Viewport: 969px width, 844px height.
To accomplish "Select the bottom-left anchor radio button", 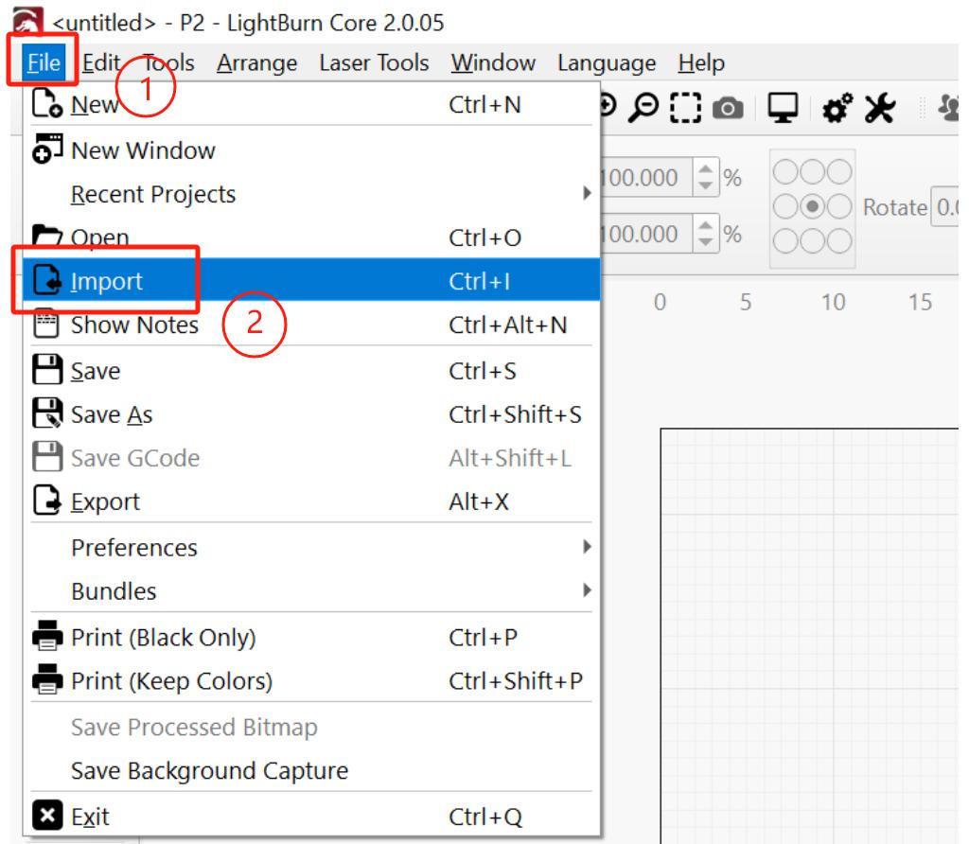I will (x=785, y=241).
